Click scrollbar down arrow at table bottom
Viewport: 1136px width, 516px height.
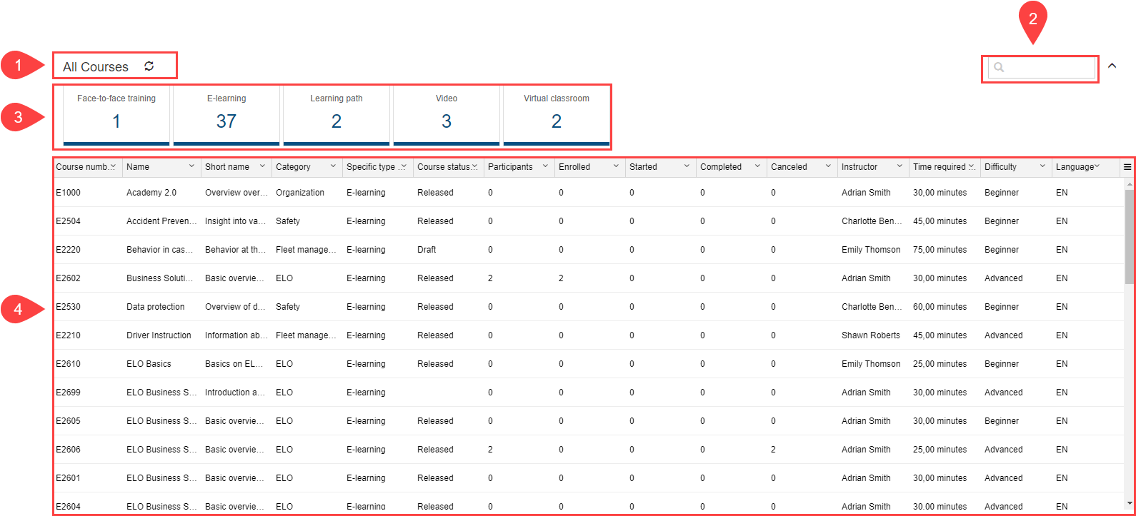(1129, 502)
